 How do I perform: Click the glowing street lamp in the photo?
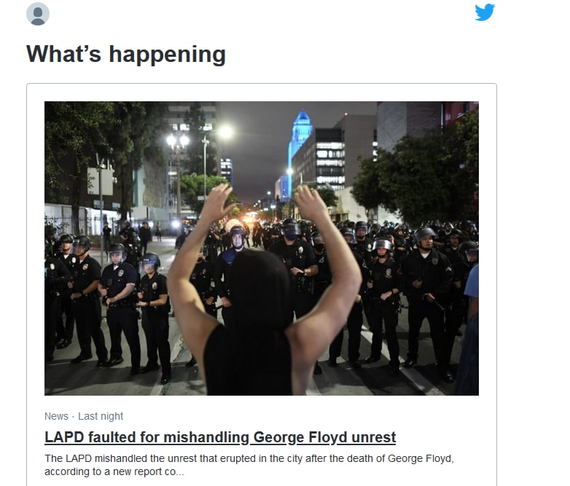pyautogui.click(x=178, y=140)
